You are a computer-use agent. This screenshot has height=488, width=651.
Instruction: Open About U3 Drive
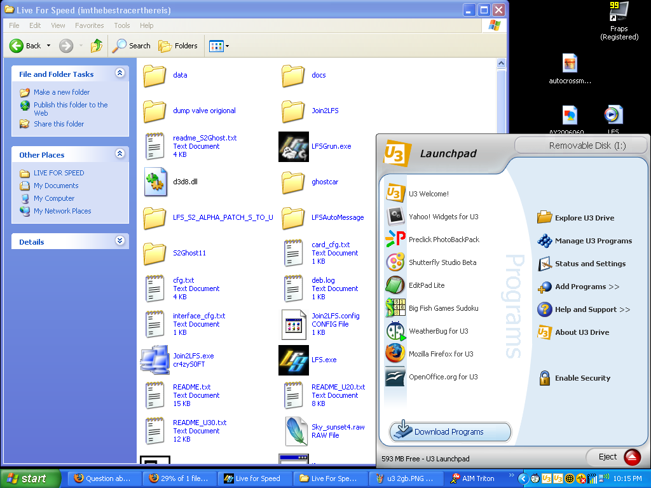(573, 332)
